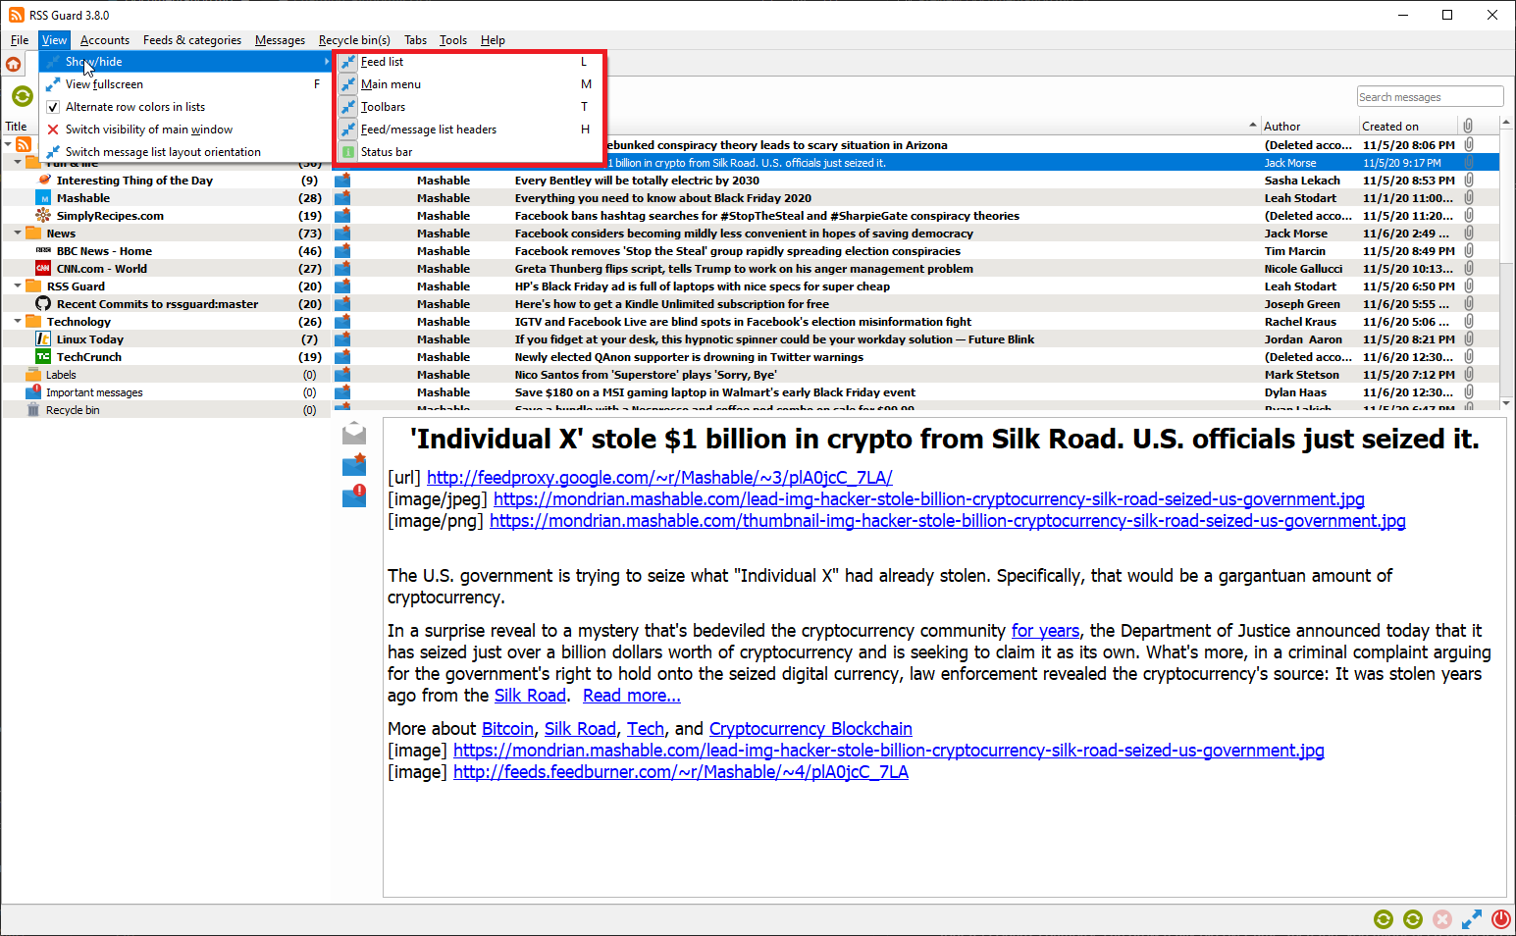Click the Search messages input field

point(1430,97)
